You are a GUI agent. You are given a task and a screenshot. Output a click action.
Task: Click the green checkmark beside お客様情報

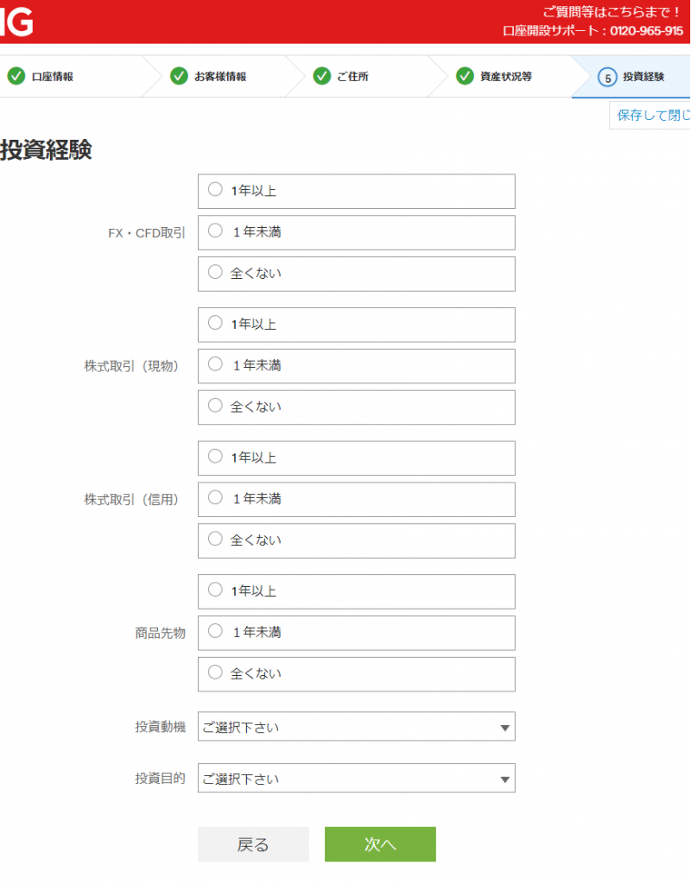tap(179, 76)
